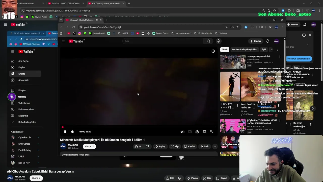
Task: Select the Tümü filter chip
Action: click(x=225, y=50)
